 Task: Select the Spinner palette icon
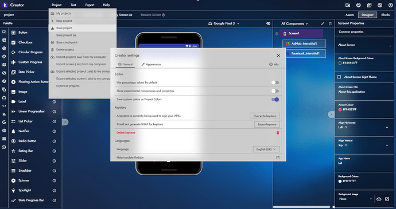(13, 180)
